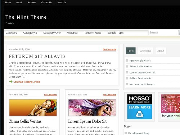Go to the About page
This screenshot has width=180, height=135.
point(19,3)
